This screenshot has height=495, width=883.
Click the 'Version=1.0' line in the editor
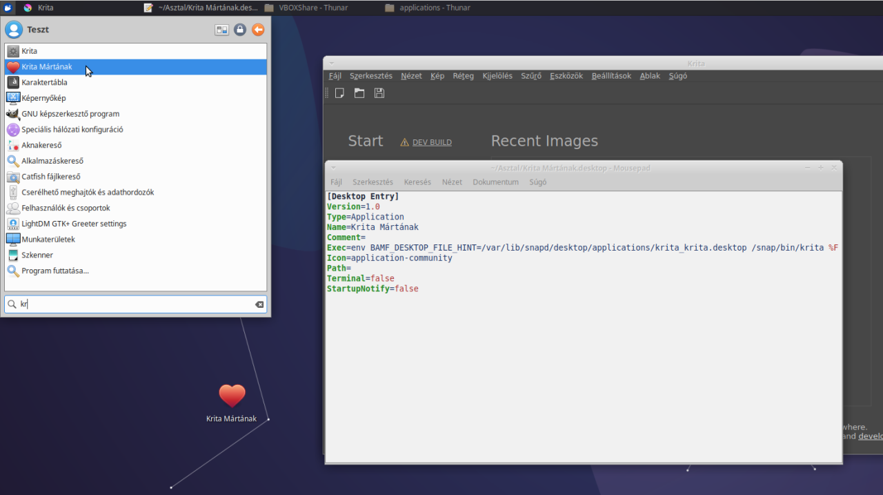[353, 206]
